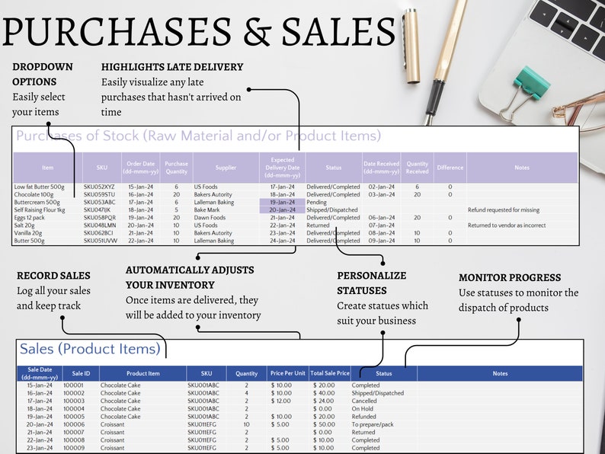This screenshot has height=454, width=605.
Task: Click the $ 50.00 total sale price cell
Action: [x=324, y=424]
